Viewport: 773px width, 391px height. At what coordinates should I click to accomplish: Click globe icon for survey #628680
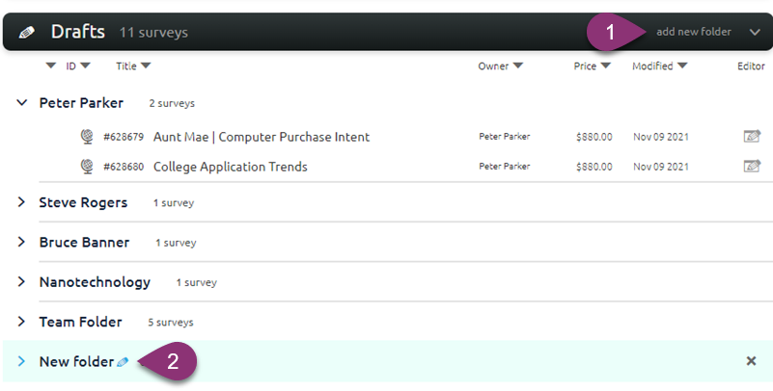pyautogui.click(x=87, y=166)
